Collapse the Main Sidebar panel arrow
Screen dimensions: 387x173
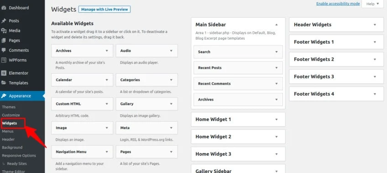point(277,25)
